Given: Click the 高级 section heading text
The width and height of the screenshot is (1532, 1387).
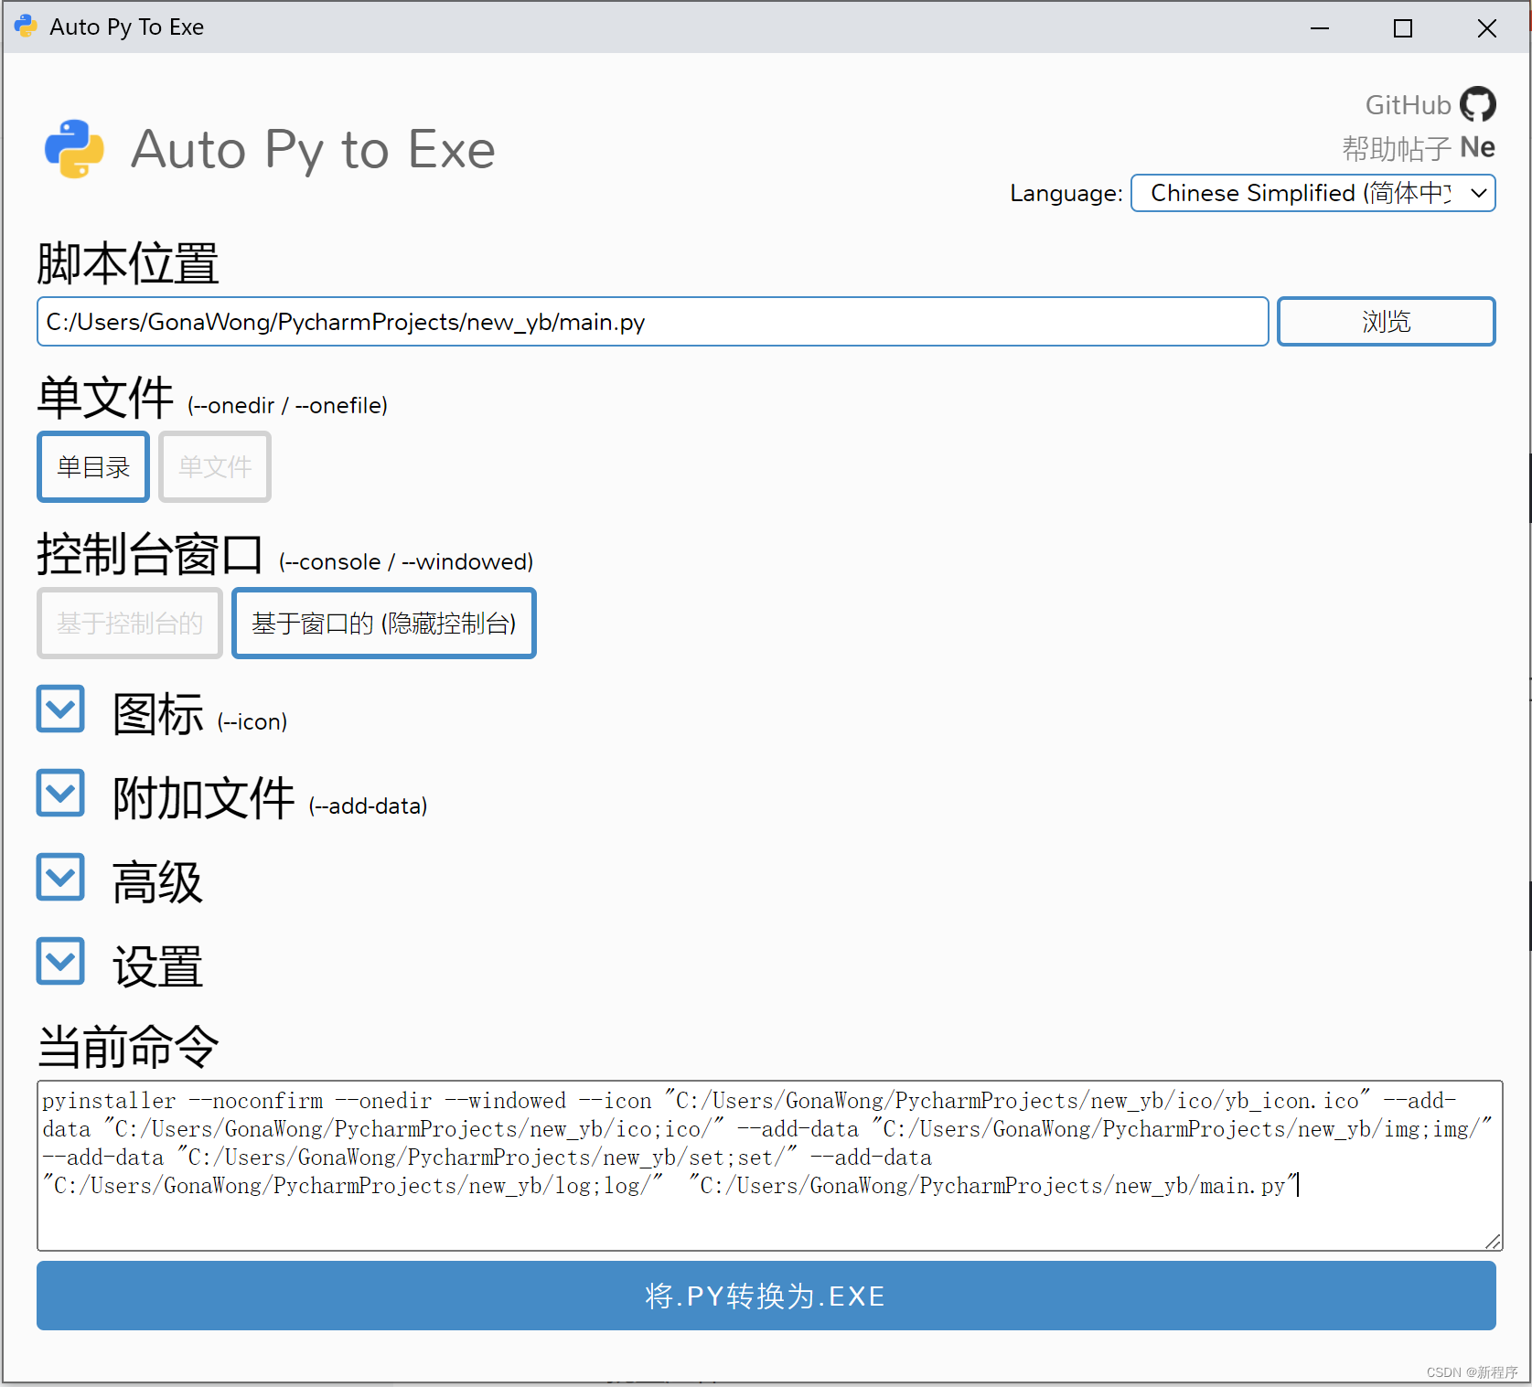Looking at the screenshot, I should click(157, 882).
